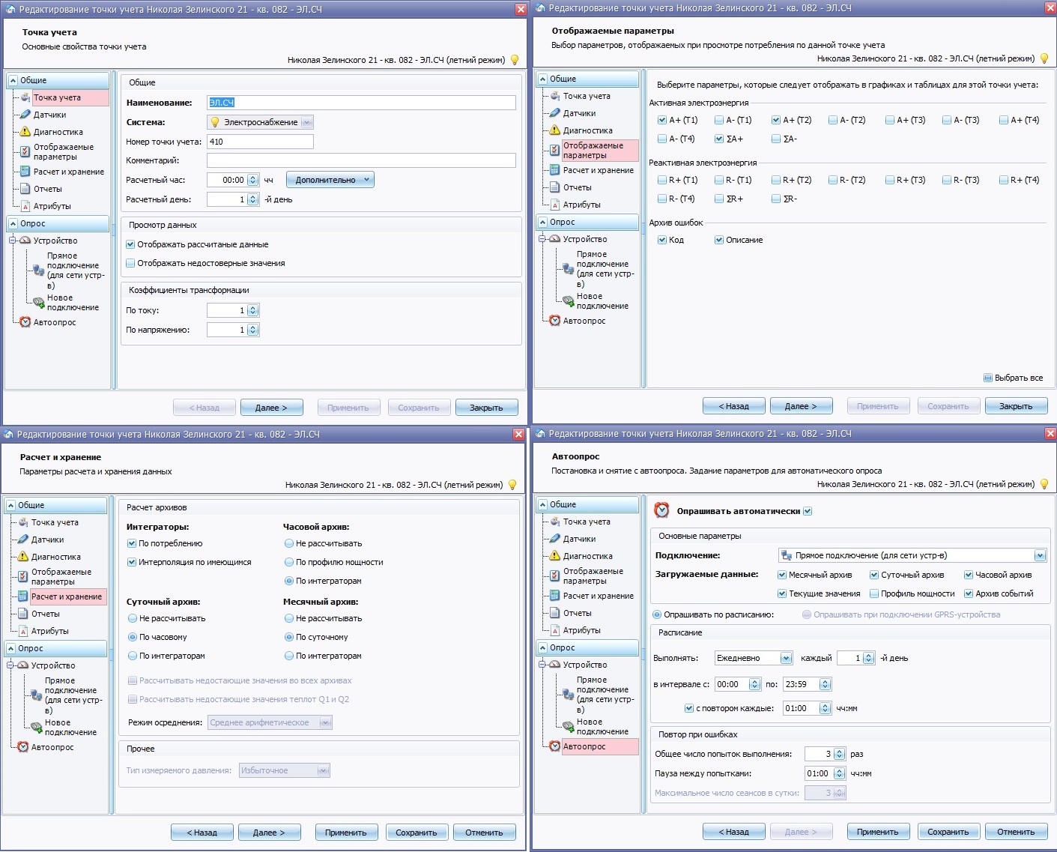Click the Диагностика warning icon in bottom-left window
The width and height of the screenshot is (1057, 852).
22,557
